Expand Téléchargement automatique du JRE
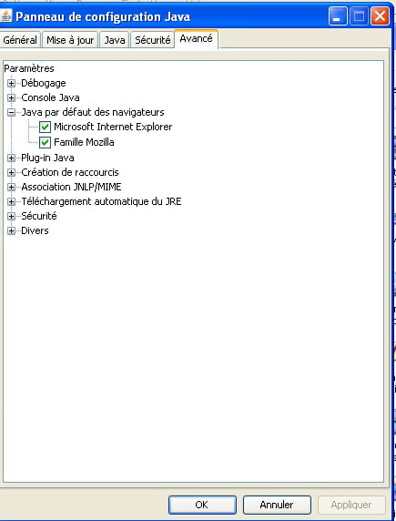The width and height of the screenshot is (396, 521). click(11, 201)
